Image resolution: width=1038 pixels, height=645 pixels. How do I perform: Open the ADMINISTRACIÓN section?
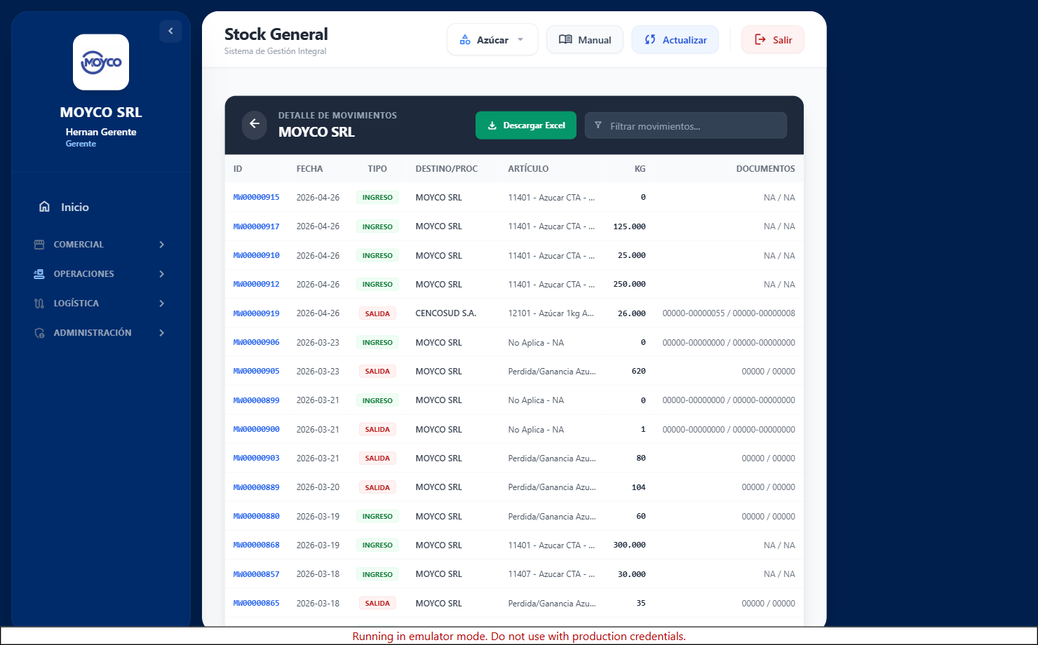click(101, 333)
